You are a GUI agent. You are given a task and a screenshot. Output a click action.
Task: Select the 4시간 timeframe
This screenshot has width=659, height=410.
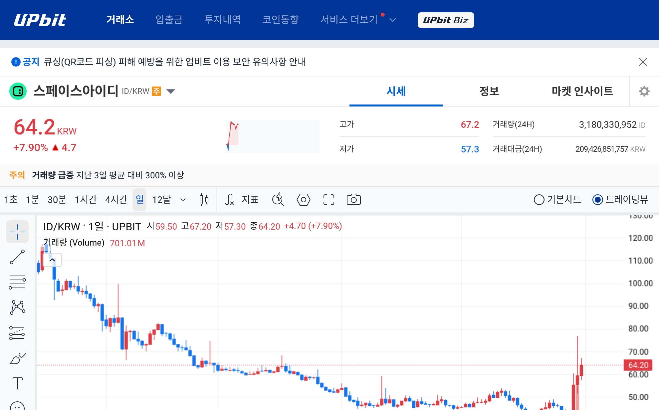(x=116, y=200)
